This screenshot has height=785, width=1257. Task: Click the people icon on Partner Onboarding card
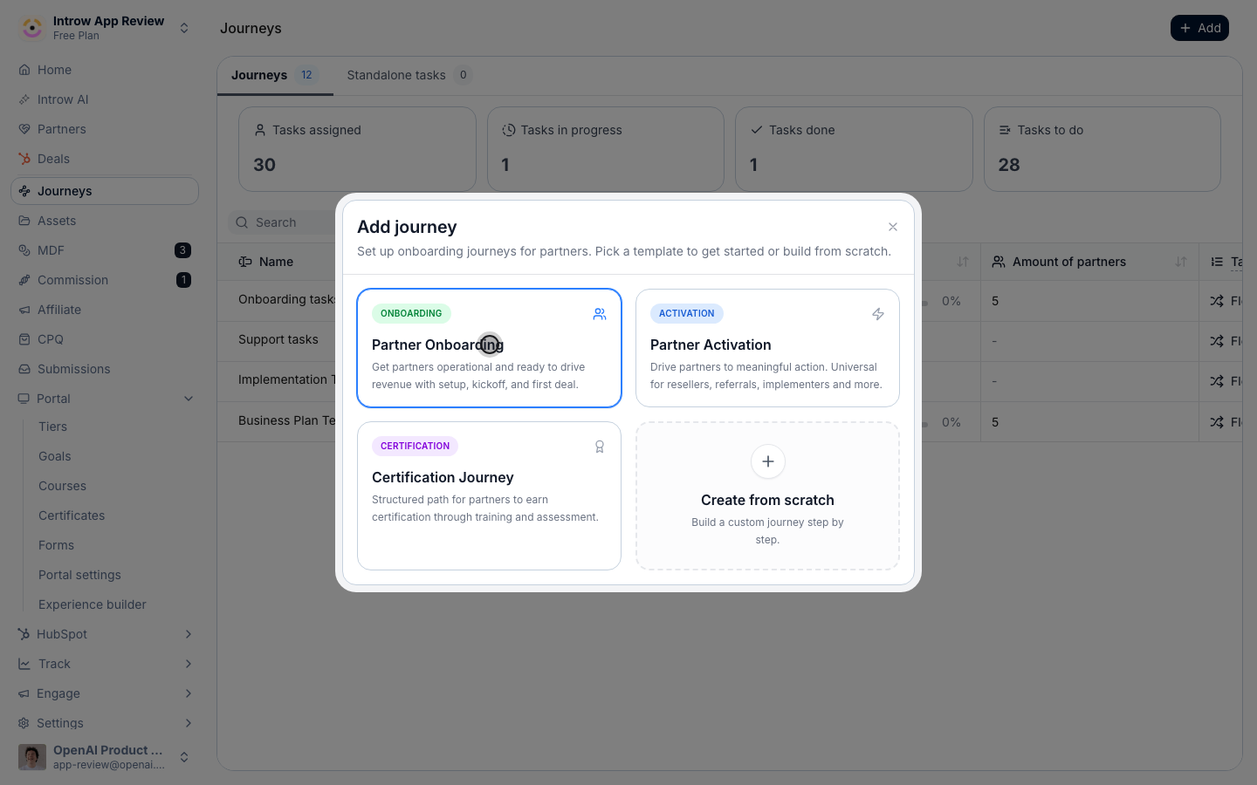(600, 314)
